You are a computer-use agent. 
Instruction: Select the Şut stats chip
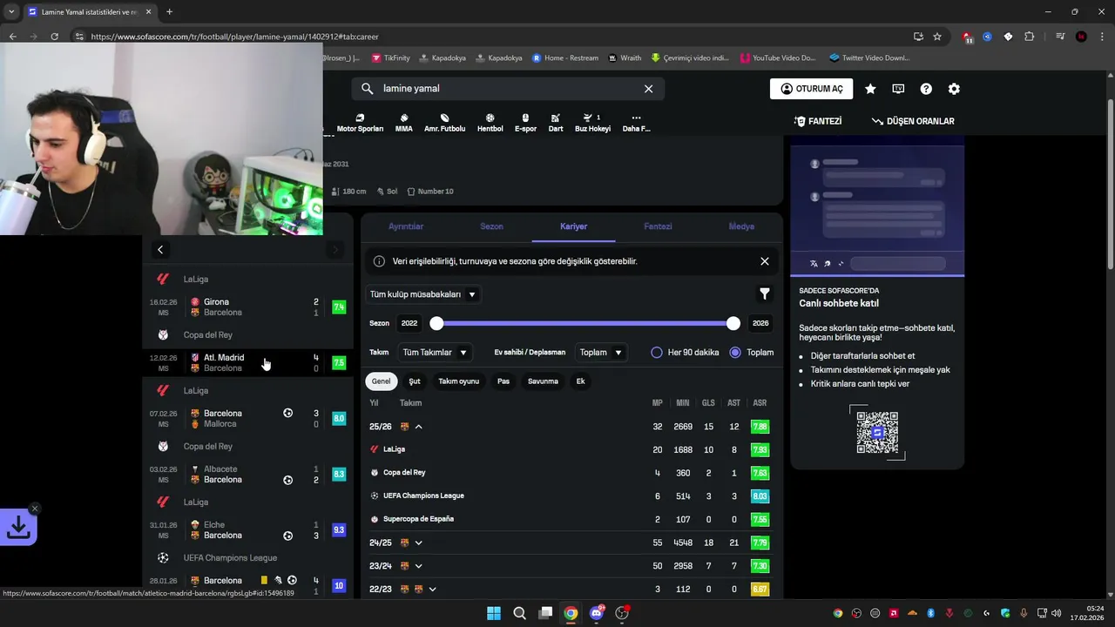pos(415,381)
